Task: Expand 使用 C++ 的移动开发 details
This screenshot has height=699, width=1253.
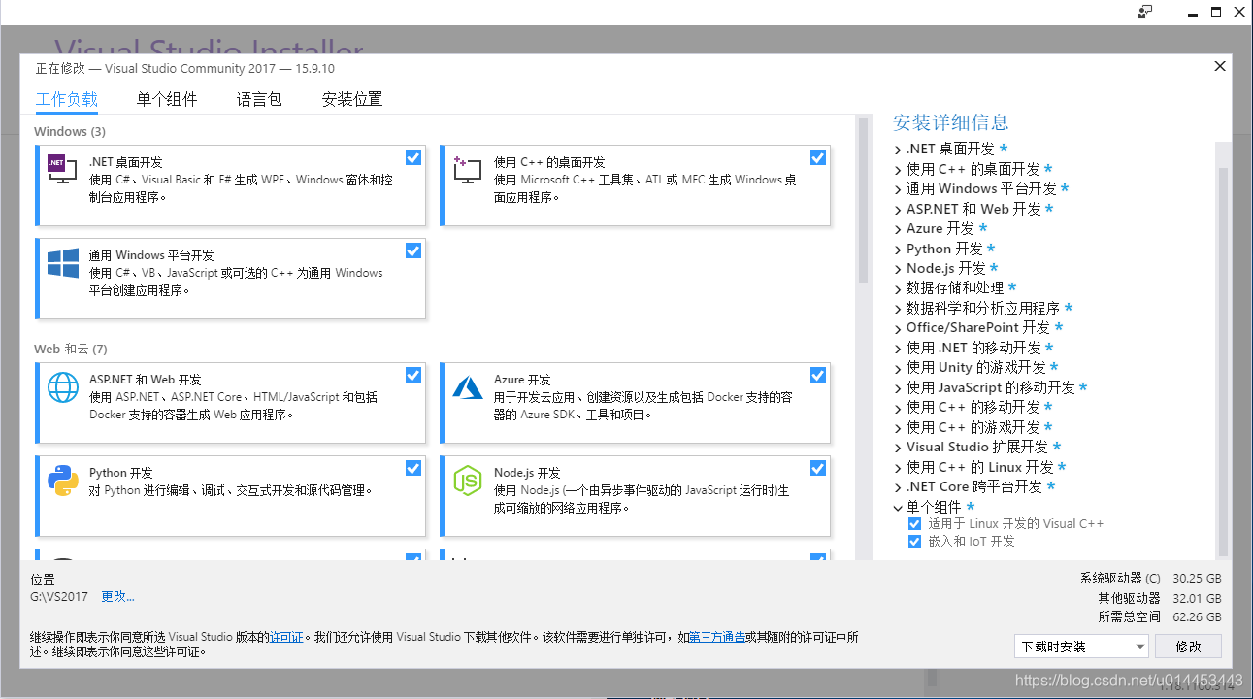Action: pos(898,408)
